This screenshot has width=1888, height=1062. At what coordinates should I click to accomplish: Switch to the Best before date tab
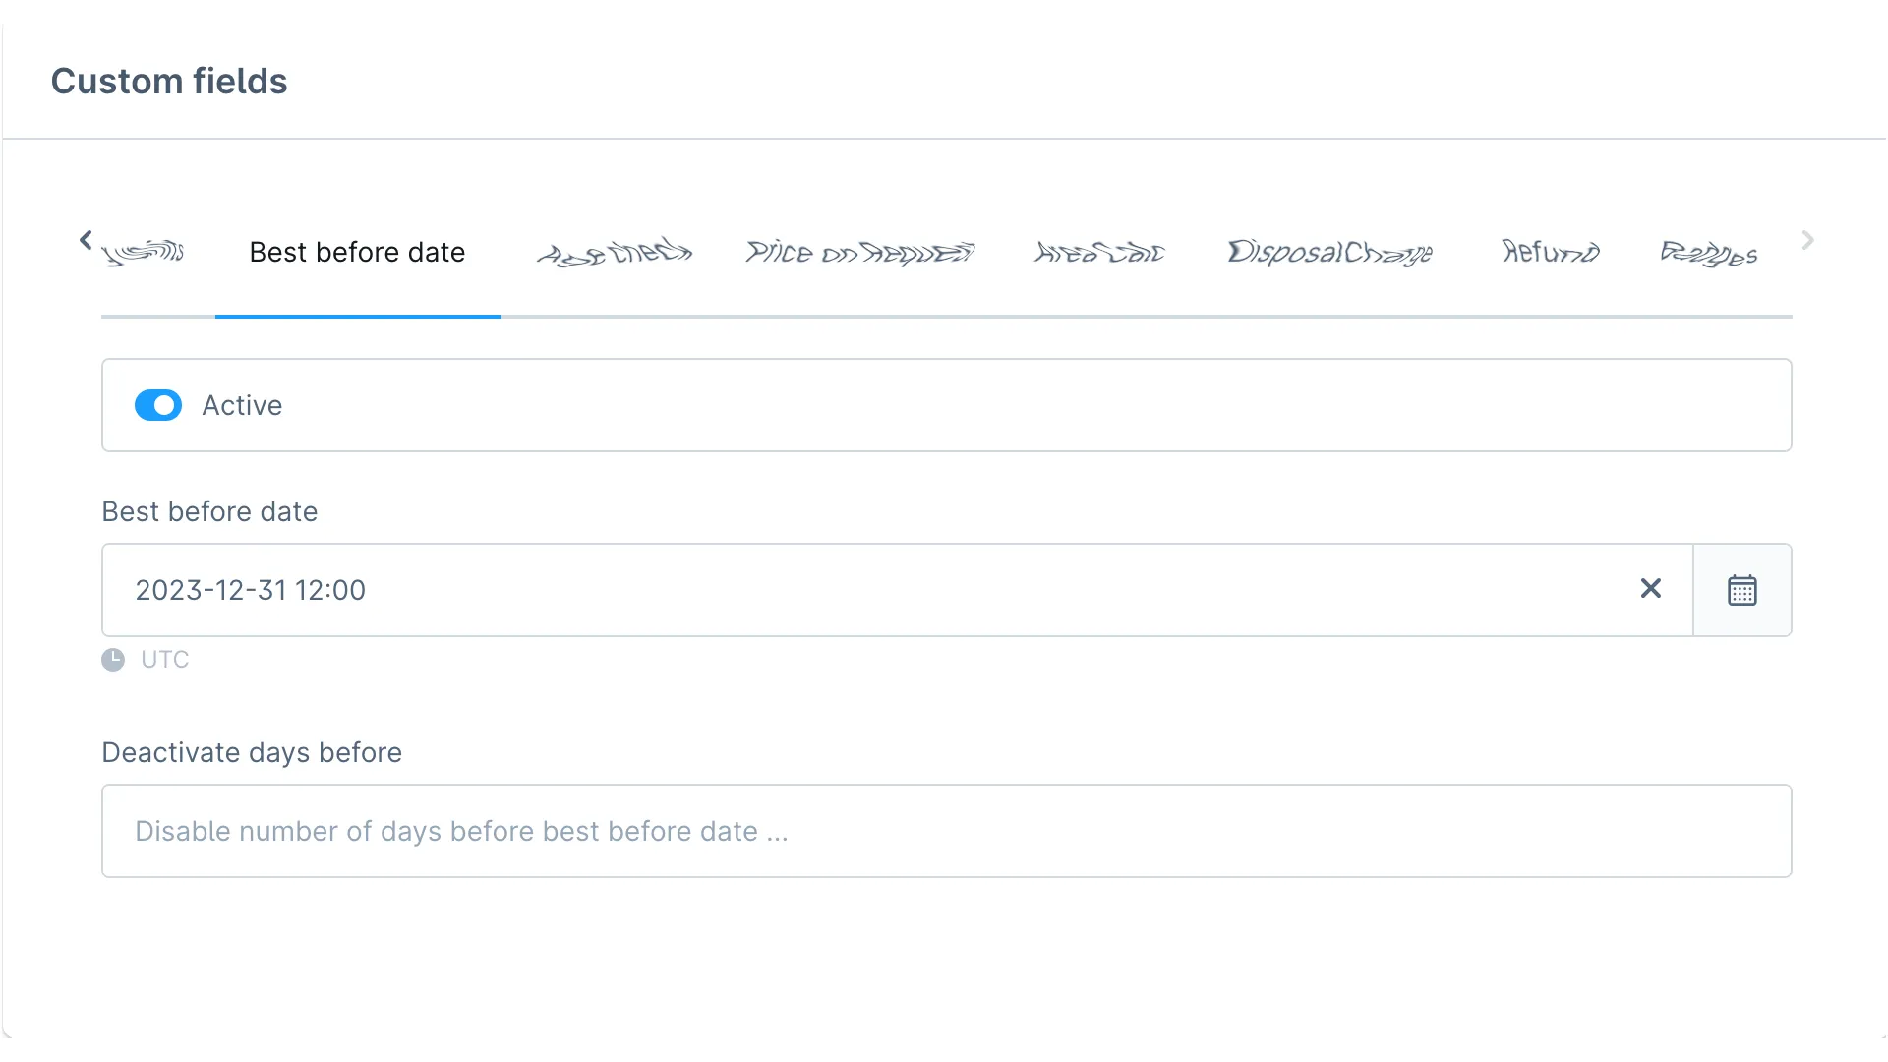[357, 253]
